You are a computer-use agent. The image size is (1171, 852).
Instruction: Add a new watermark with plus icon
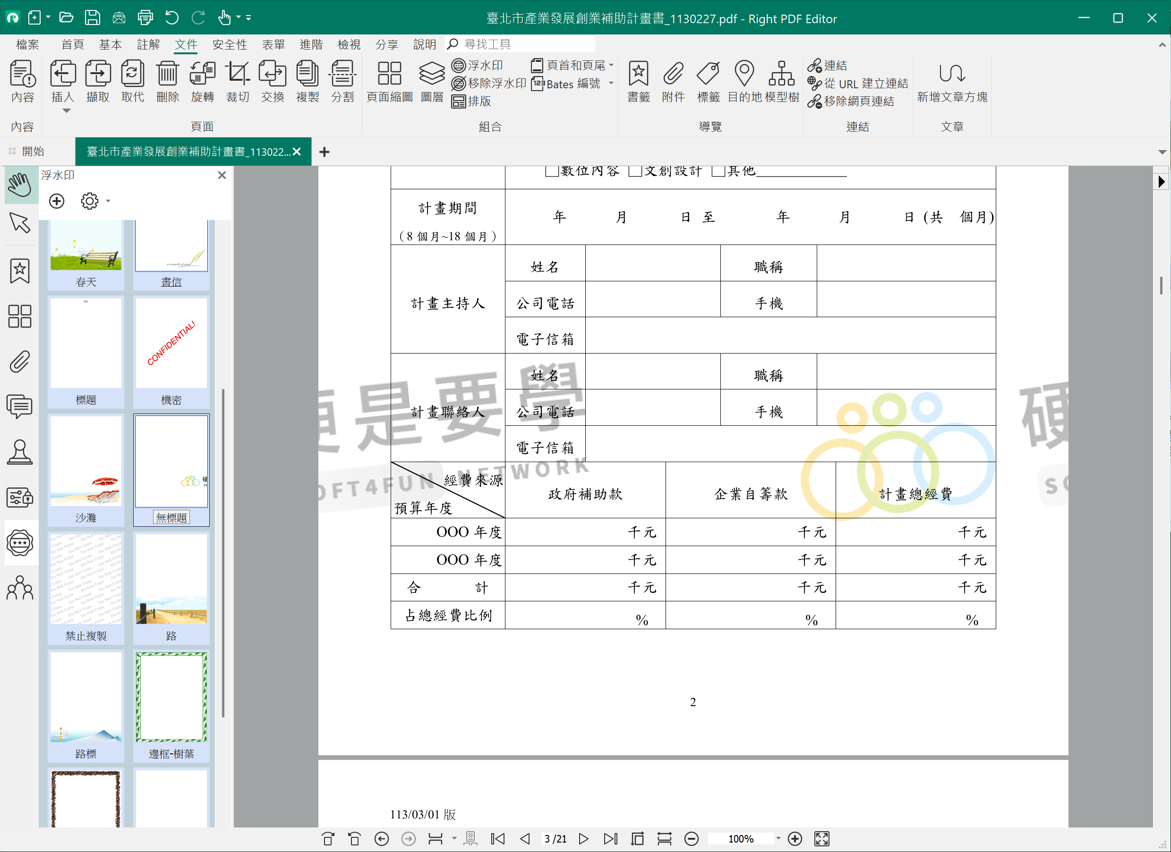tap(57, 201)
